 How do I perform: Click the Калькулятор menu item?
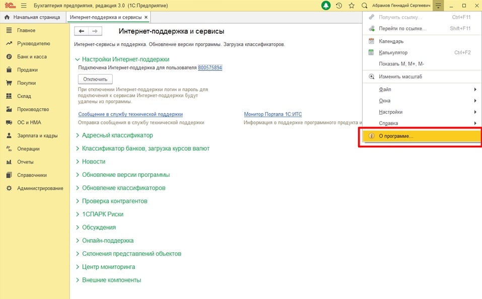click(x=393, y=52)
